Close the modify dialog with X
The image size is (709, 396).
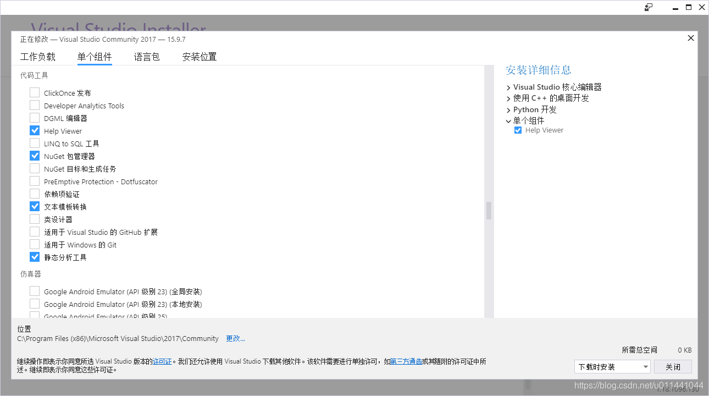(x=691, y=38)
